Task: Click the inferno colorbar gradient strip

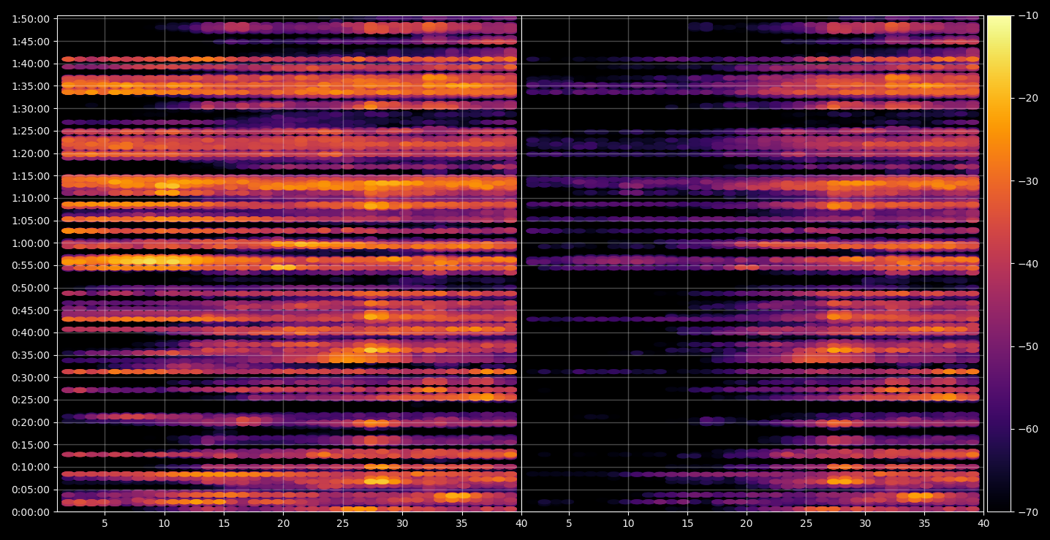Action: tap(999, 264)
